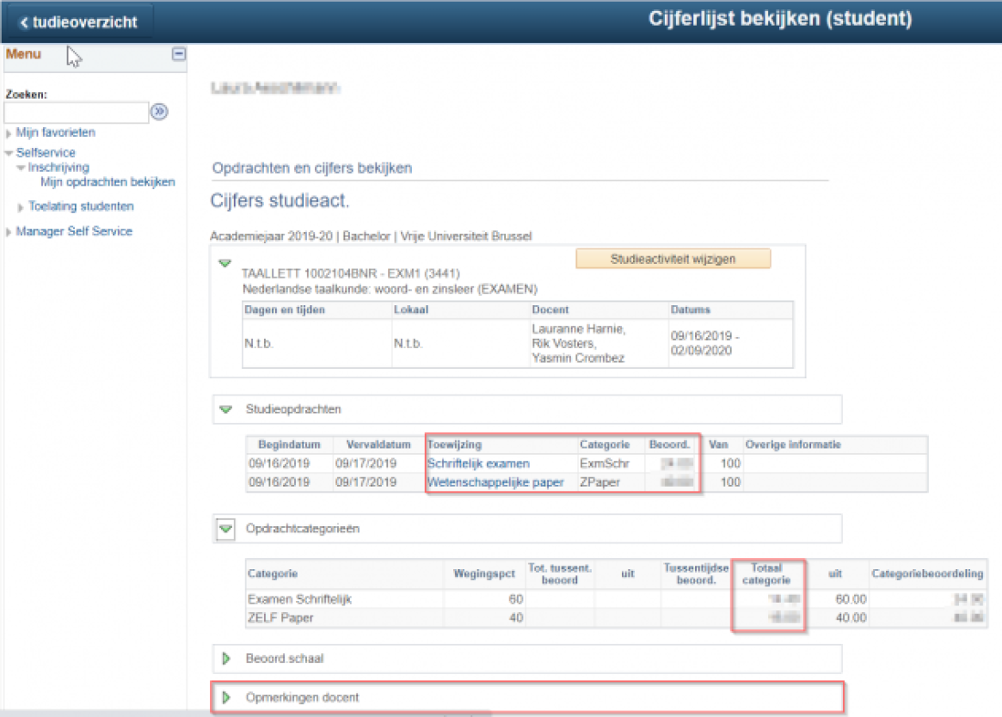Open Mijn opdrachten bekijken
This screenshot has width=1002, height=717.
click(x=108, y=182)
